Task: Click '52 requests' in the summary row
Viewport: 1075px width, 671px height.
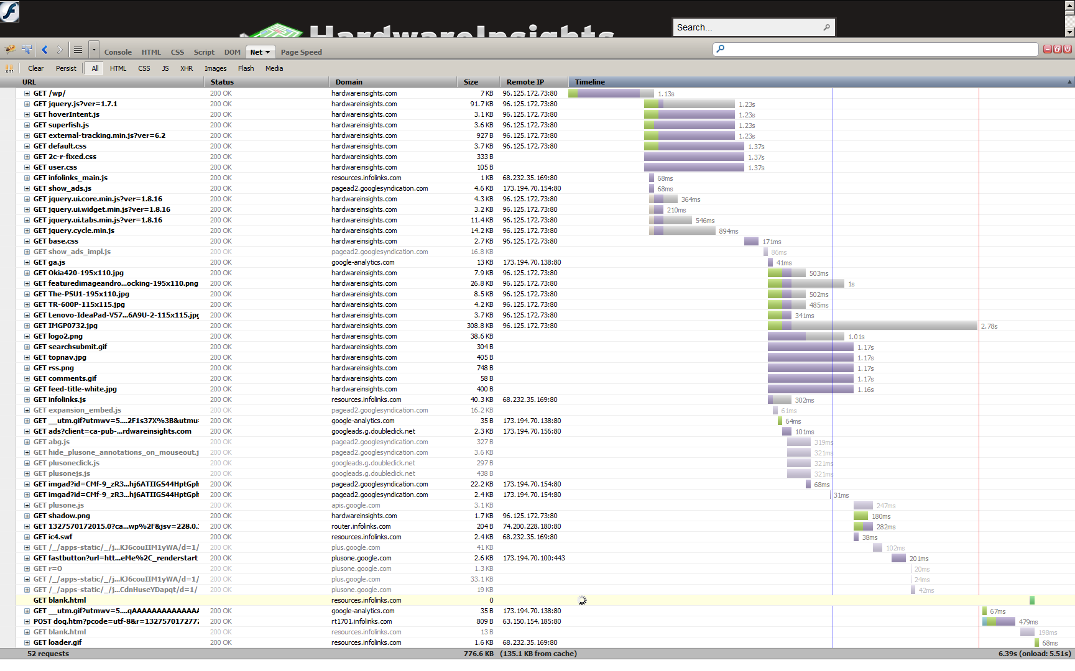Action: [x=48, y=654]
